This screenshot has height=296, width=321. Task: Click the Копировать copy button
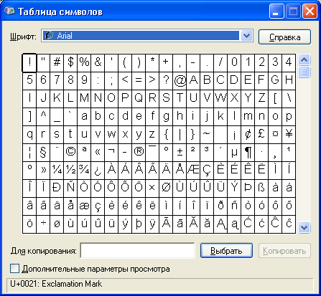[x=284, y=251]
